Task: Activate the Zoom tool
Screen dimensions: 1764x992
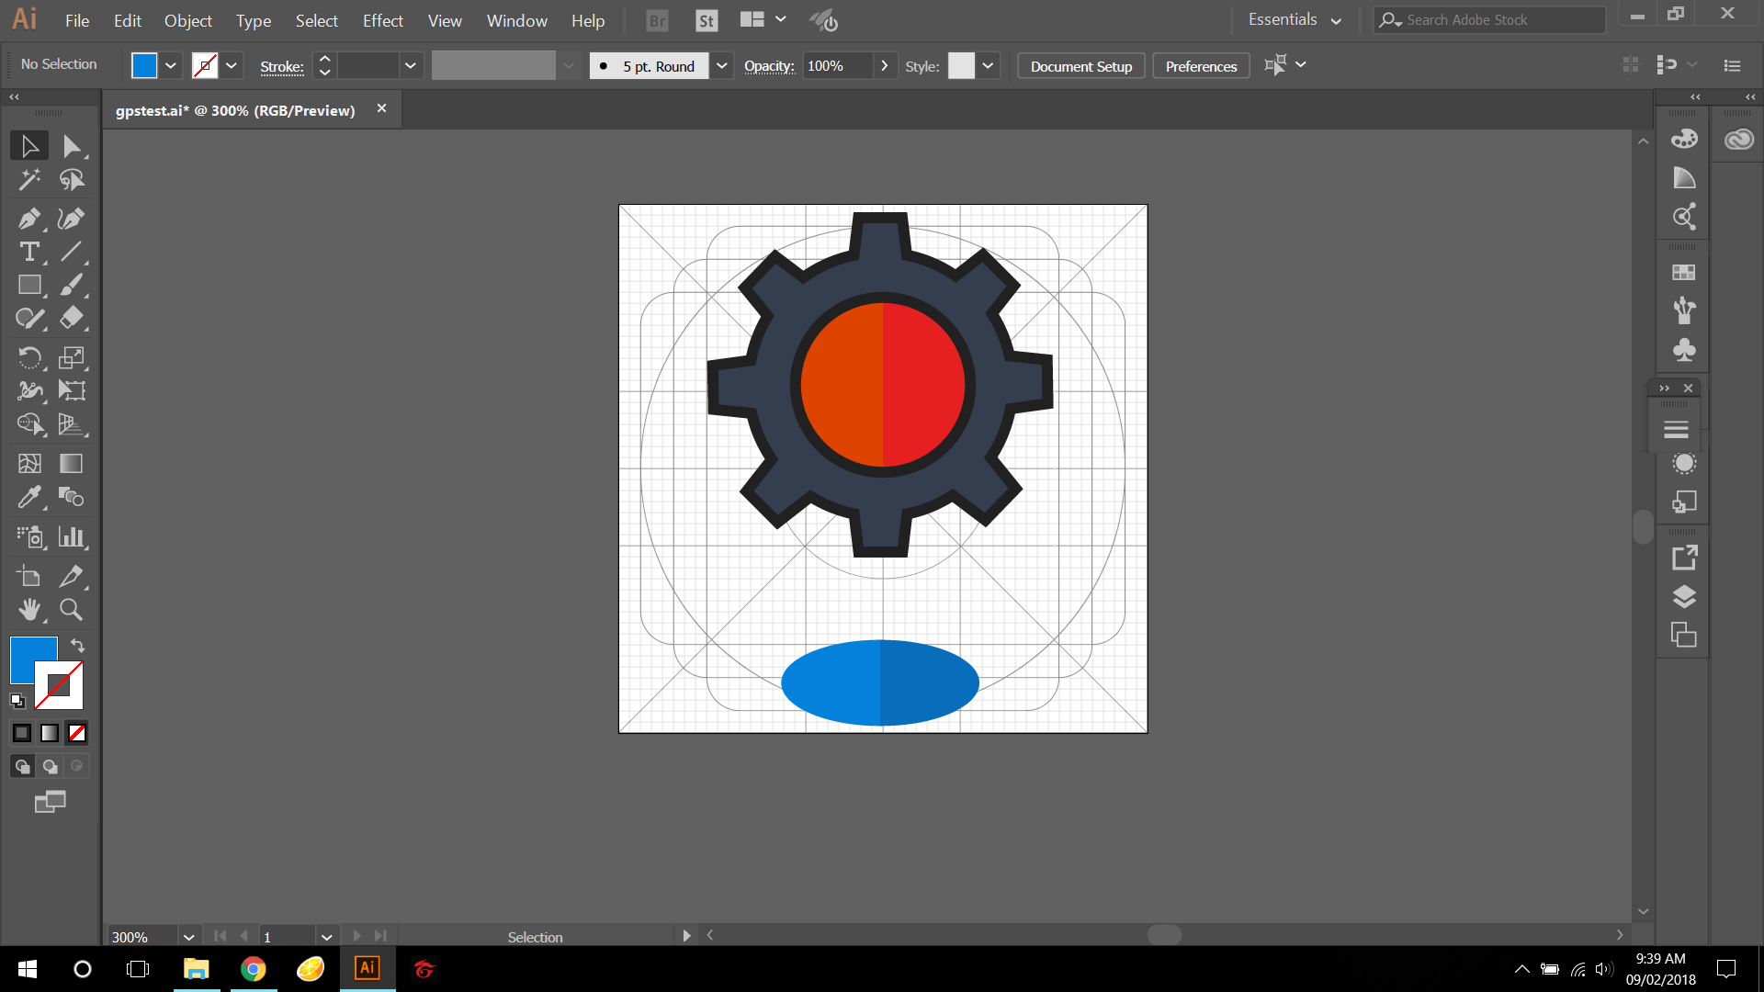Action: coord(71,609)
